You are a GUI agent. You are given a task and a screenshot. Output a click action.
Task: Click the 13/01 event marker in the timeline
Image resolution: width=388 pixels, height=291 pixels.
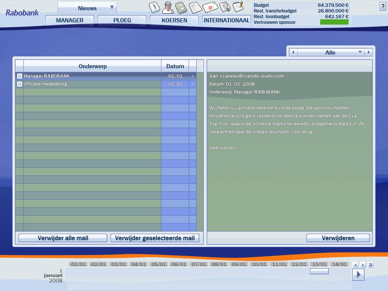(x=319, y=271)
